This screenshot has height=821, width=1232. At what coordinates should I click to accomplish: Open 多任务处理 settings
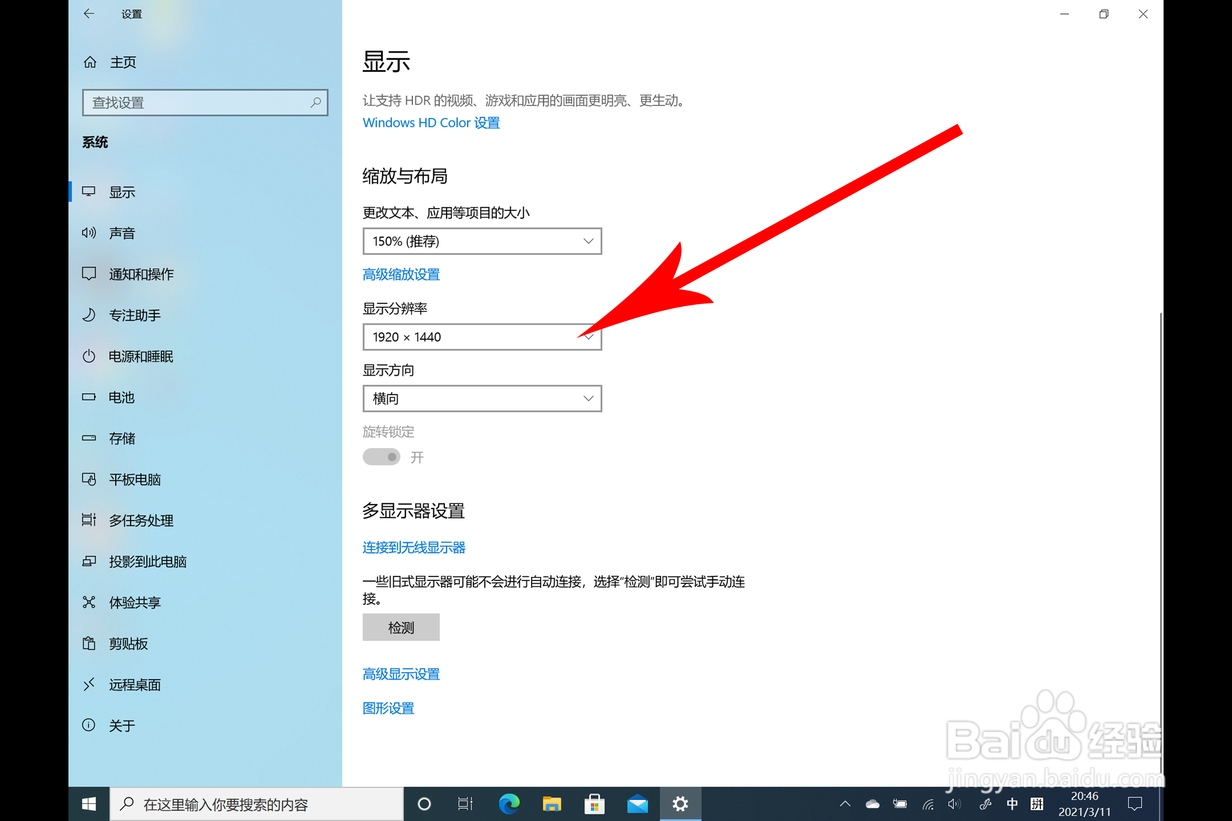[205, 520]
